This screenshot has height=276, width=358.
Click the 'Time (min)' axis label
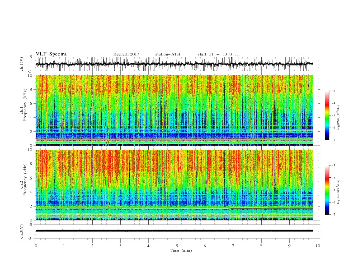point(181,250)
